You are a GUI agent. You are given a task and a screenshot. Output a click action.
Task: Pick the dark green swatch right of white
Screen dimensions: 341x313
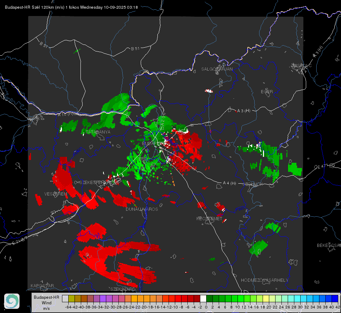point(209,298)
